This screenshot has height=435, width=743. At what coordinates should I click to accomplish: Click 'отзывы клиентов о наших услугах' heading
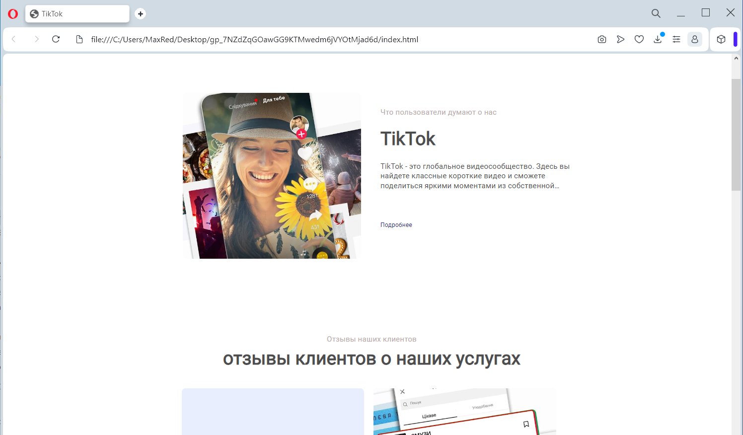click(371, 359)
